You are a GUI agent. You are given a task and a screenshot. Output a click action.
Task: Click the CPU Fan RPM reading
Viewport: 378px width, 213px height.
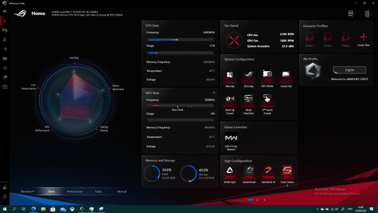287,34
